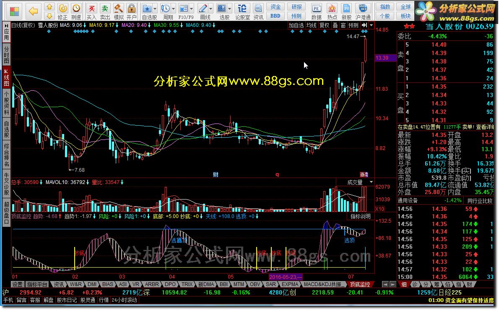Open the 牛叉诊股 sidebar tab
The height and width of the screenshot is (310, 499).
(x=6, y=184)
